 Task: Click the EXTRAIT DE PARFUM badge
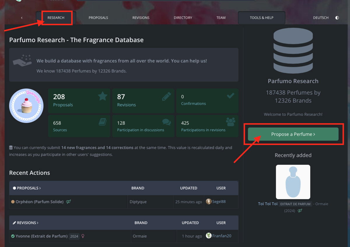point(295,204)
